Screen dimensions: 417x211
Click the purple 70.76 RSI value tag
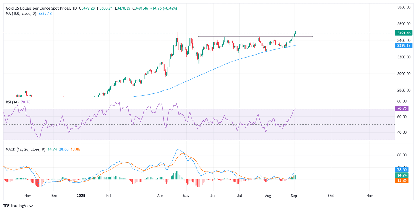(x=403, y=109)
